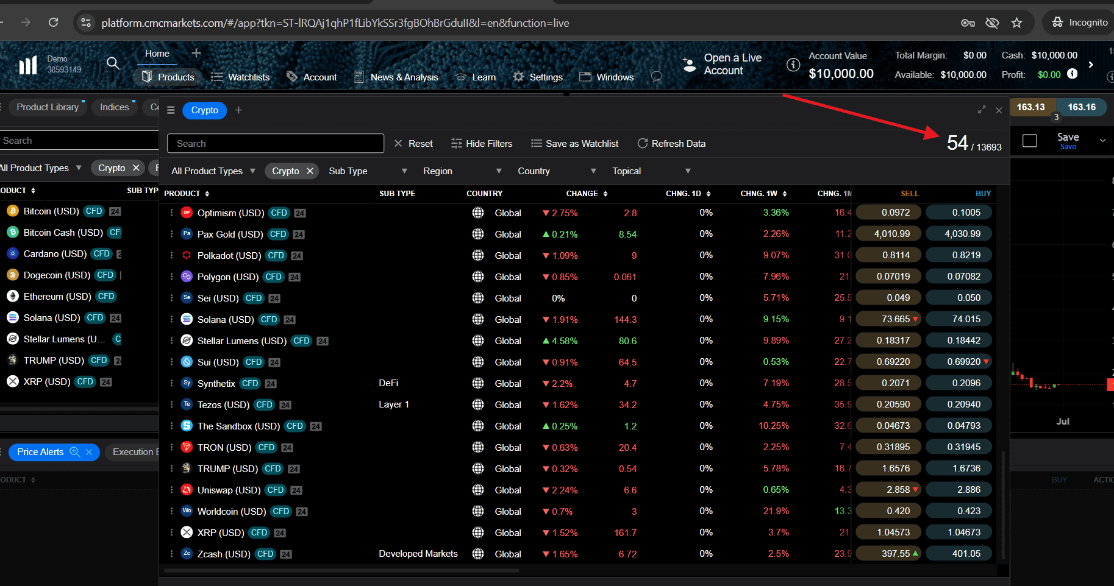Open row options for Optimism (USD)
The height and width of the screenshot is (586, 1114).
[171, 213]
